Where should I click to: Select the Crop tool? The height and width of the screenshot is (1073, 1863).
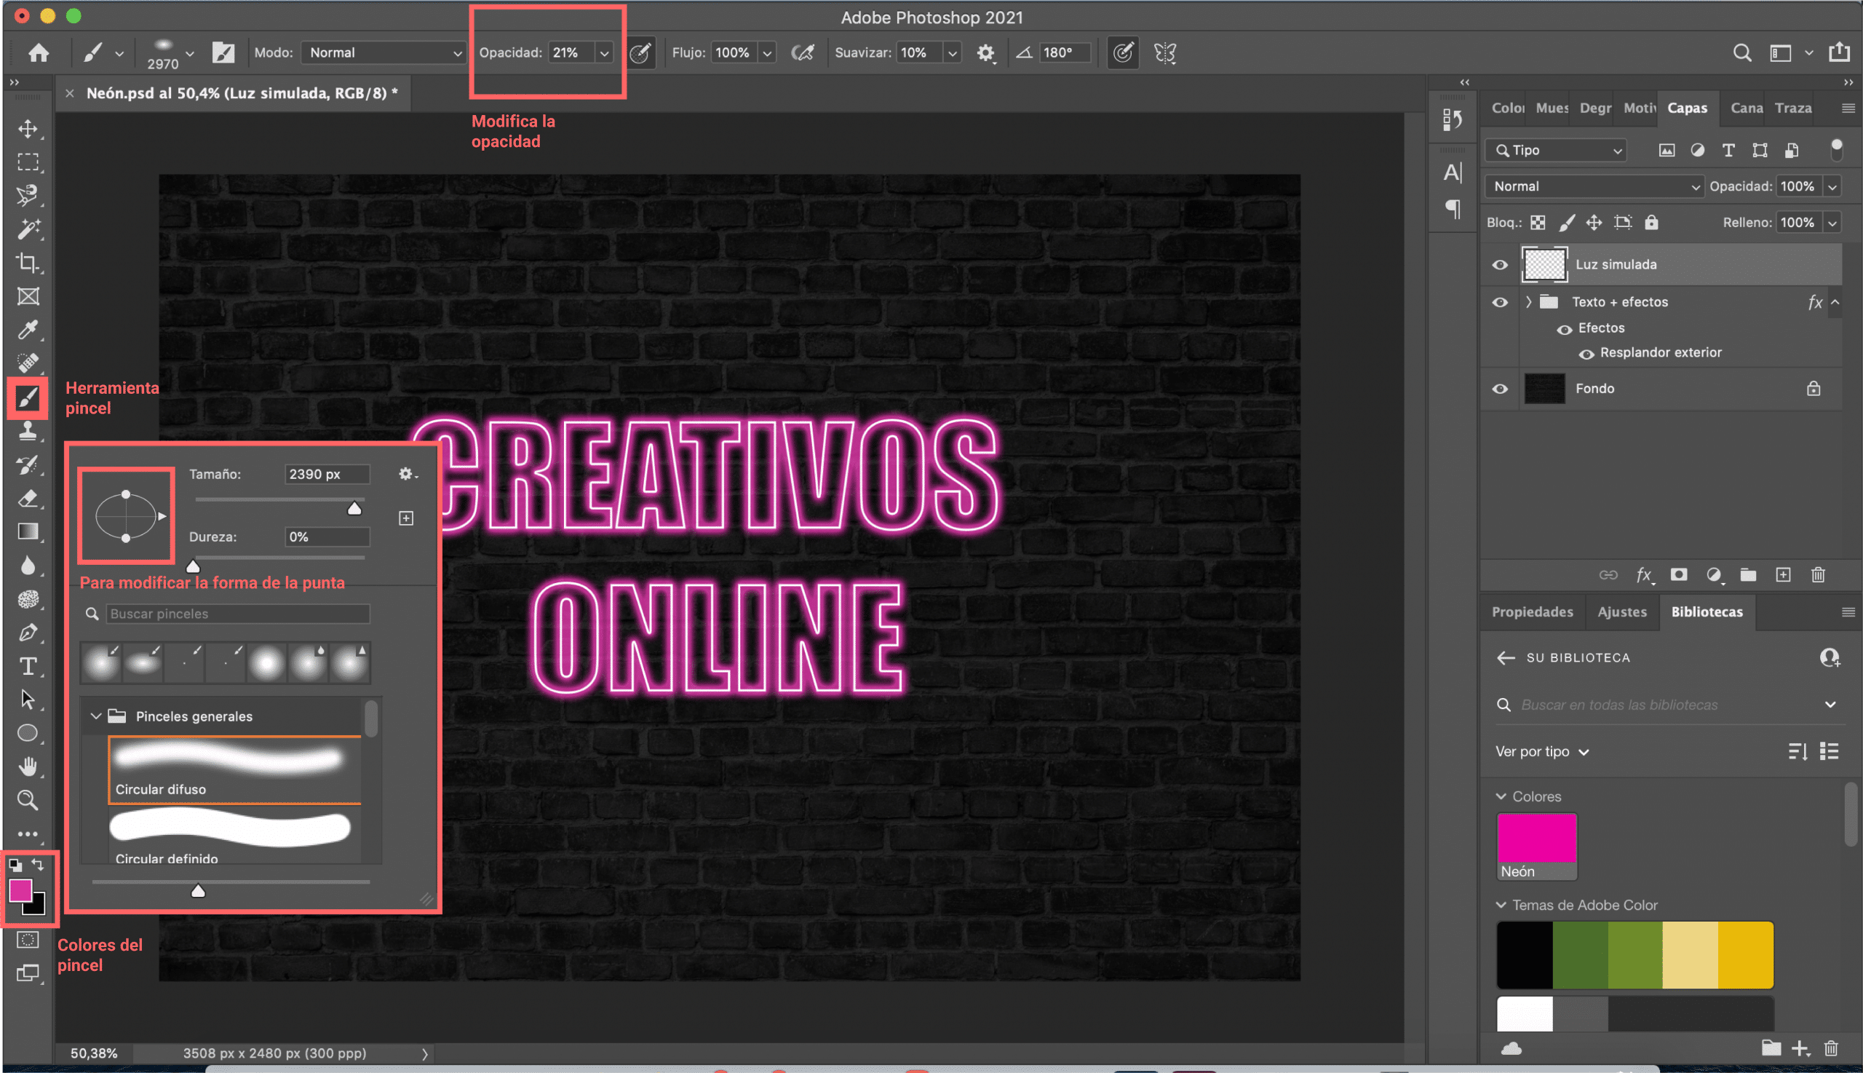coord(27,264)
